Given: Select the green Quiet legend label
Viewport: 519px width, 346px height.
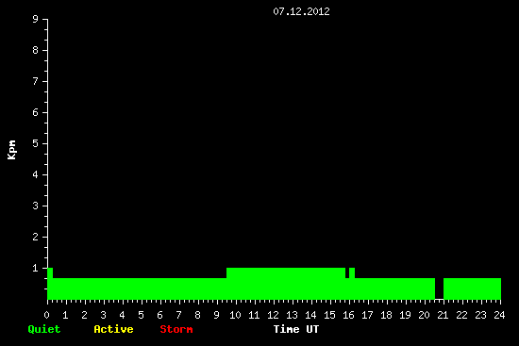Looking at the screenshot, I should [44, 329].
